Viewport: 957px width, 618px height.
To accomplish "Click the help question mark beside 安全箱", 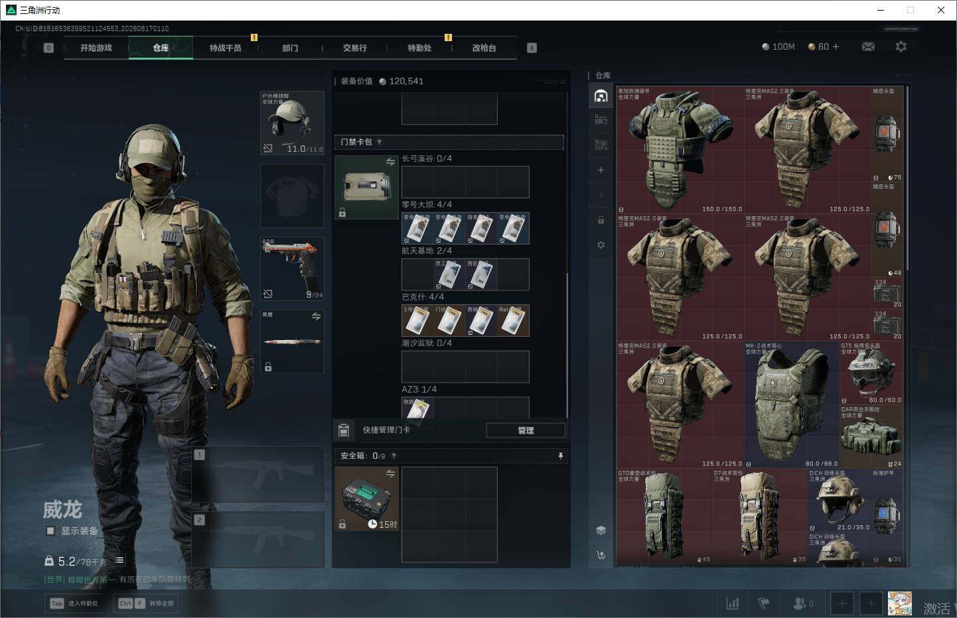I will [x=394, y=456].
